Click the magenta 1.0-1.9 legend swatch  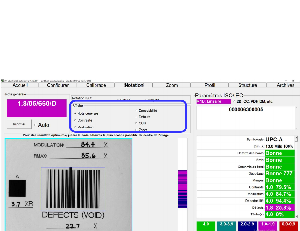pos(268,226)
